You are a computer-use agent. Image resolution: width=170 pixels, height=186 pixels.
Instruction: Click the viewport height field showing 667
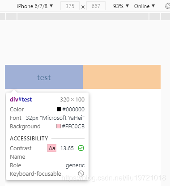pyautogui.click(x=96, y=6)
